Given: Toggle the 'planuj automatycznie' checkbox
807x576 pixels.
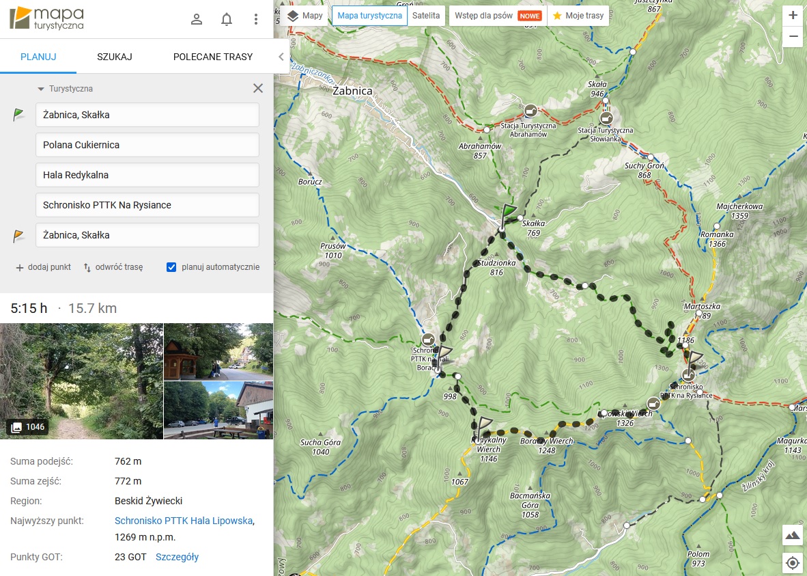Looking at the screenshot, I should click(172, 267).
